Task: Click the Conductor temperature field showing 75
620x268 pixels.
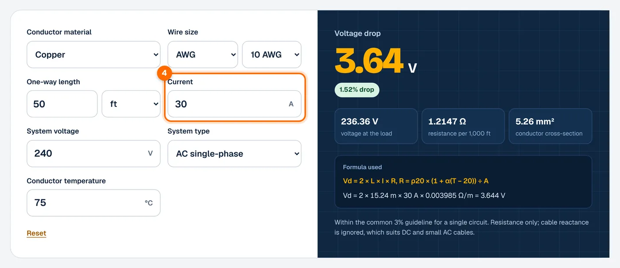Action: [x=93, y=203]
